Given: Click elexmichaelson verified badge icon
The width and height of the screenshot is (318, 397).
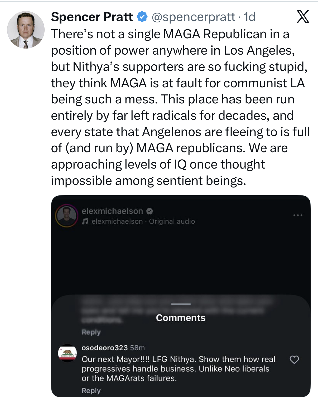Looking at the screenshot, I should pyautogui.click(x=150, y=211).
